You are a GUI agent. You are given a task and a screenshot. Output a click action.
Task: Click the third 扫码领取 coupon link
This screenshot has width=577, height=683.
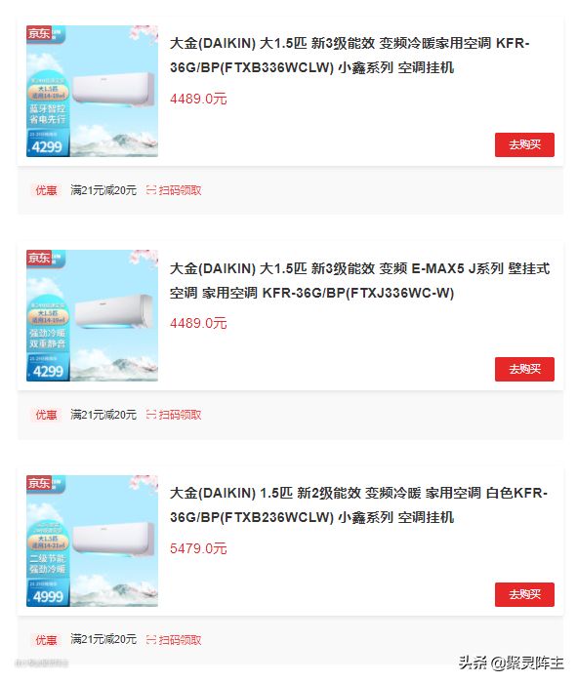tap(180, 640)
